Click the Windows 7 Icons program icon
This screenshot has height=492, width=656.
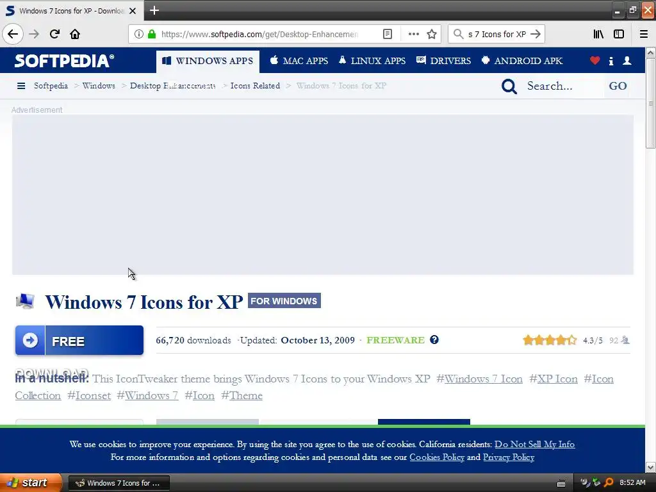click(25, 301)
